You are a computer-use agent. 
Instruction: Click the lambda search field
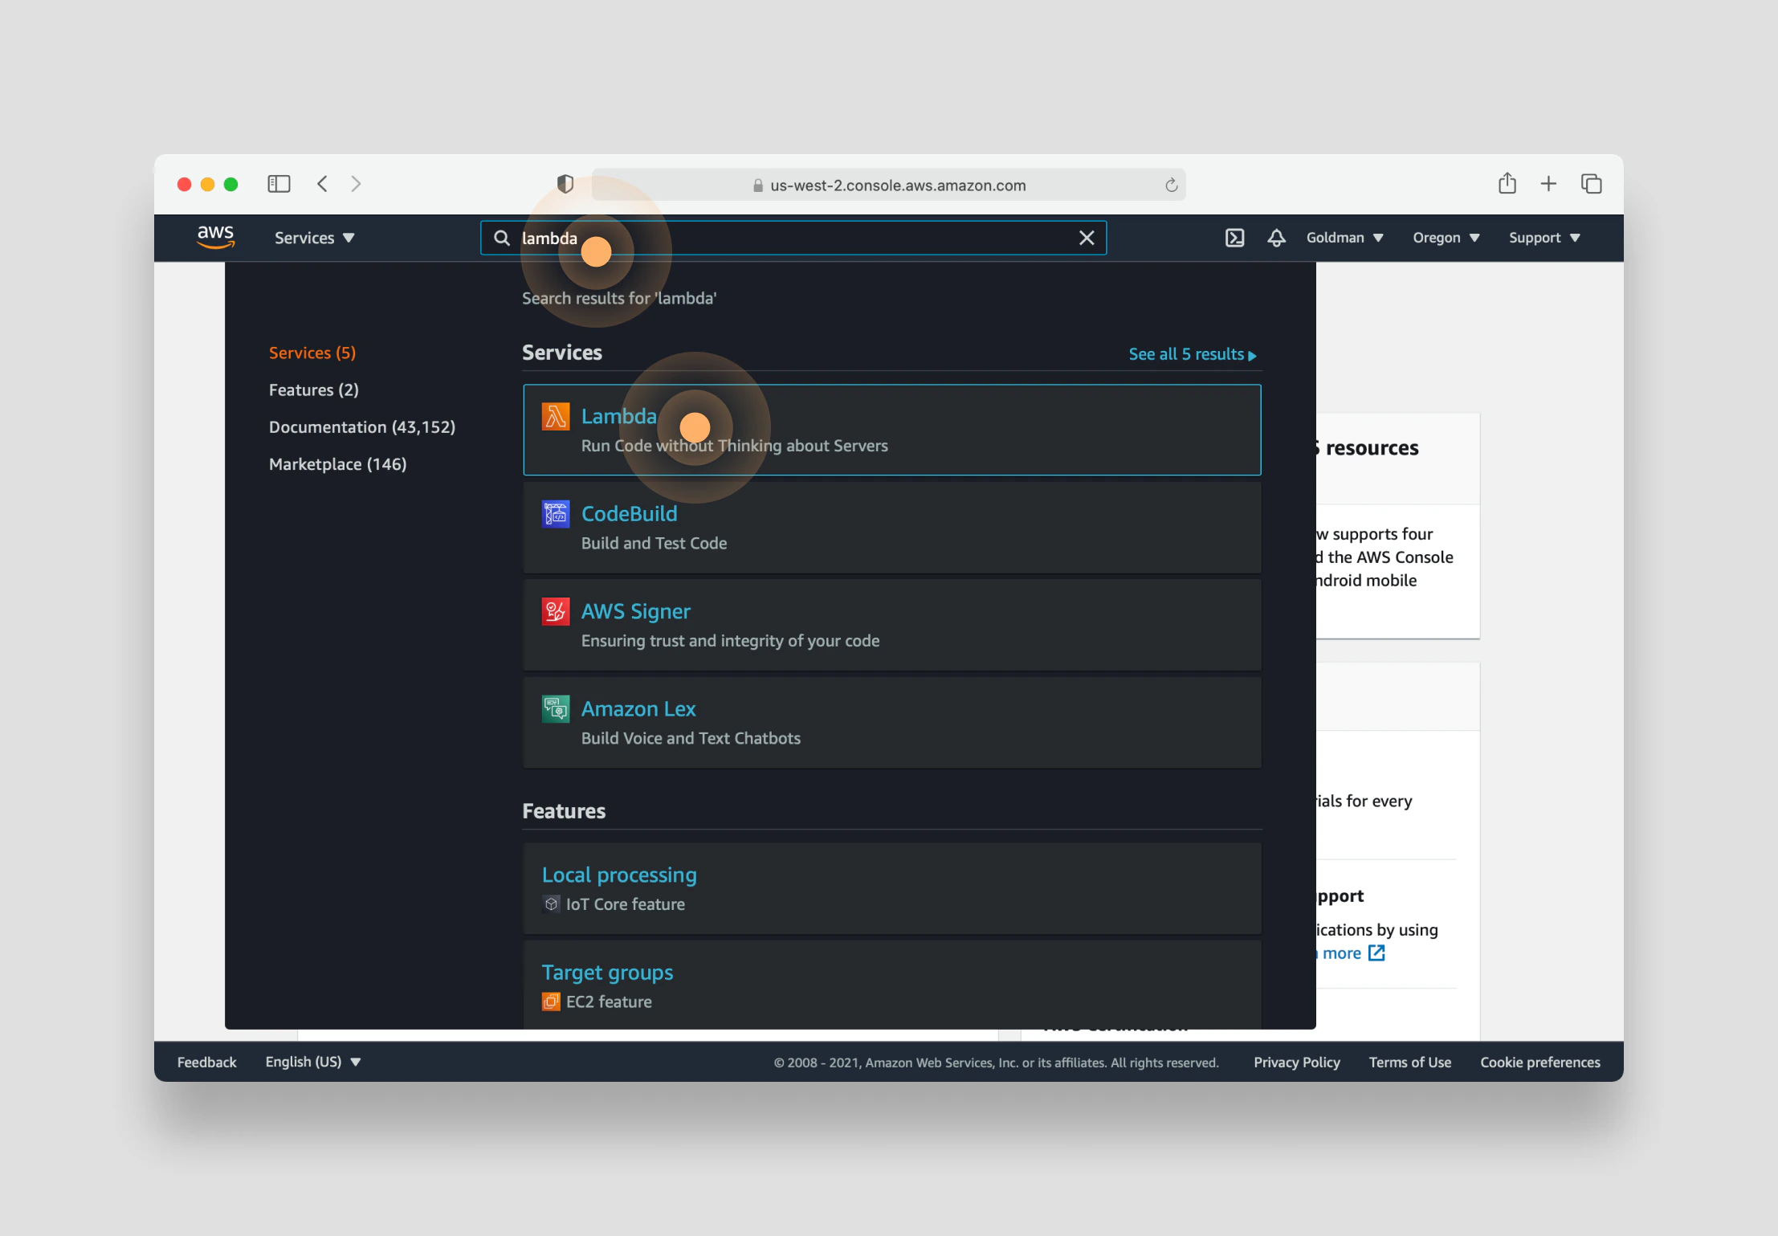click(x=793, y=238)
